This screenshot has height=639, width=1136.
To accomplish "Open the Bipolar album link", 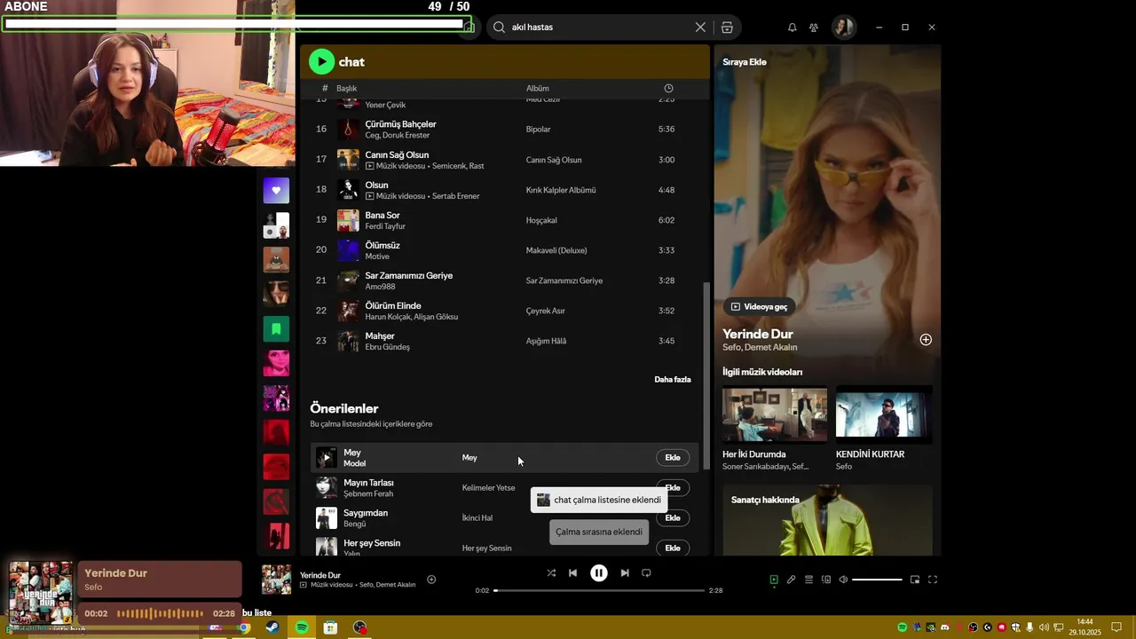I will 538,130.
